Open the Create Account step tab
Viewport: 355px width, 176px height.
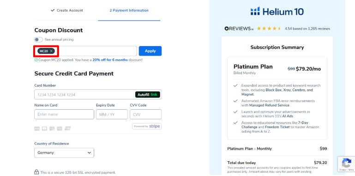pos(67,11)
